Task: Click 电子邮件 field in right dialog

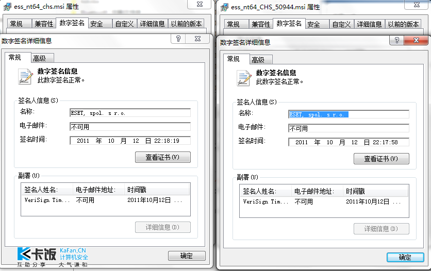Action: [349, 128]
